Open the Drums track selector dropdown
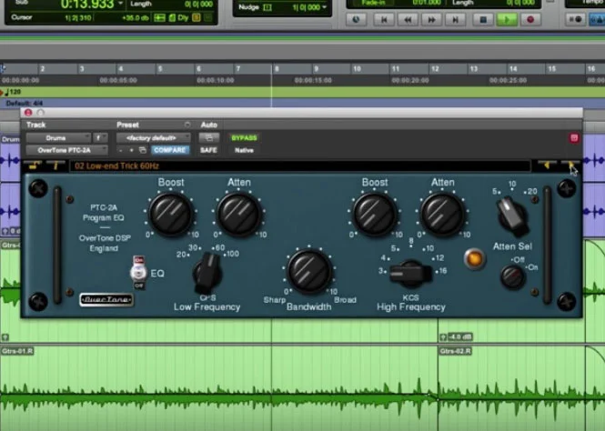 [58, 137]
